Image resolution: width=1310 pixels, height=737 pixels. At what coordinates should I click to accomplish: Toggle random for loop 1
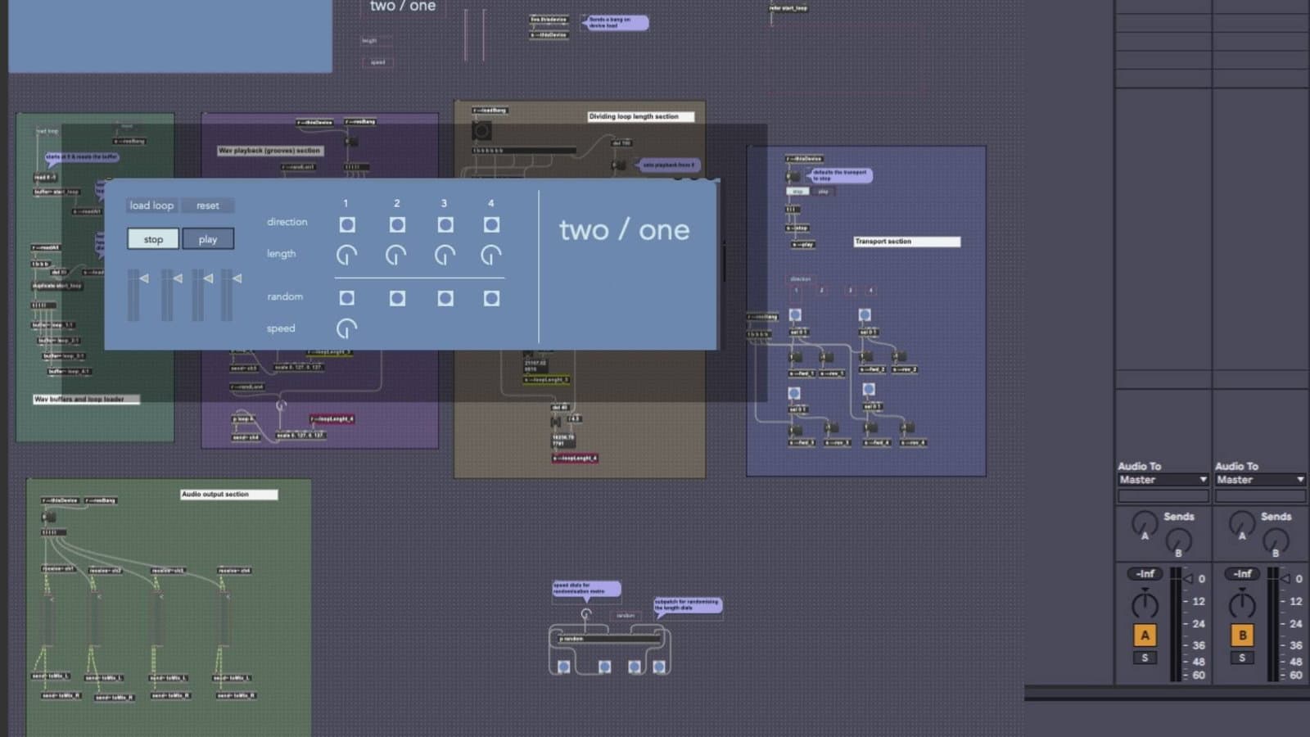point(347,298)
